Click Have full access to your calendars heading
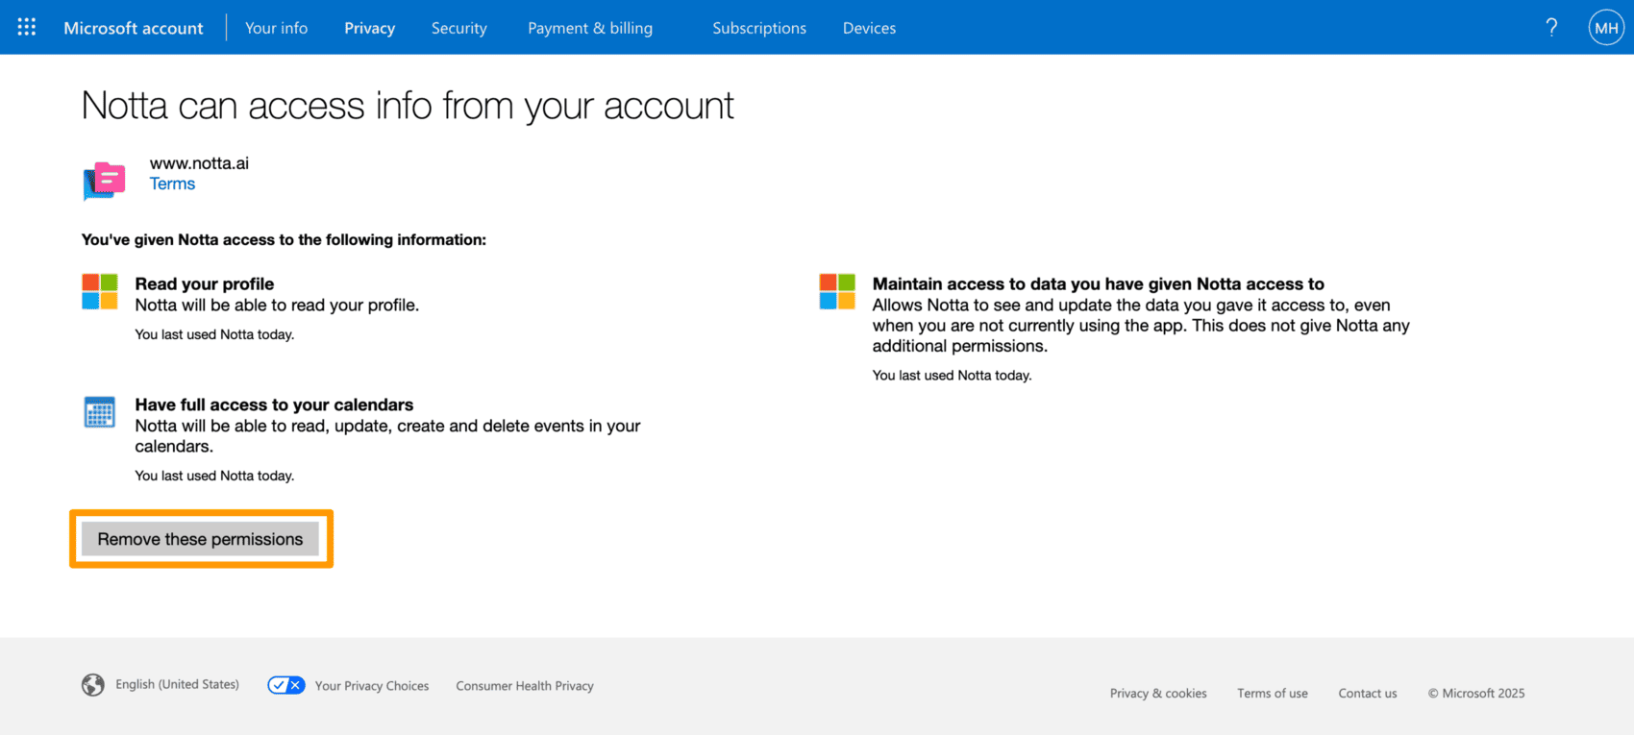 (x=274, y=404)
